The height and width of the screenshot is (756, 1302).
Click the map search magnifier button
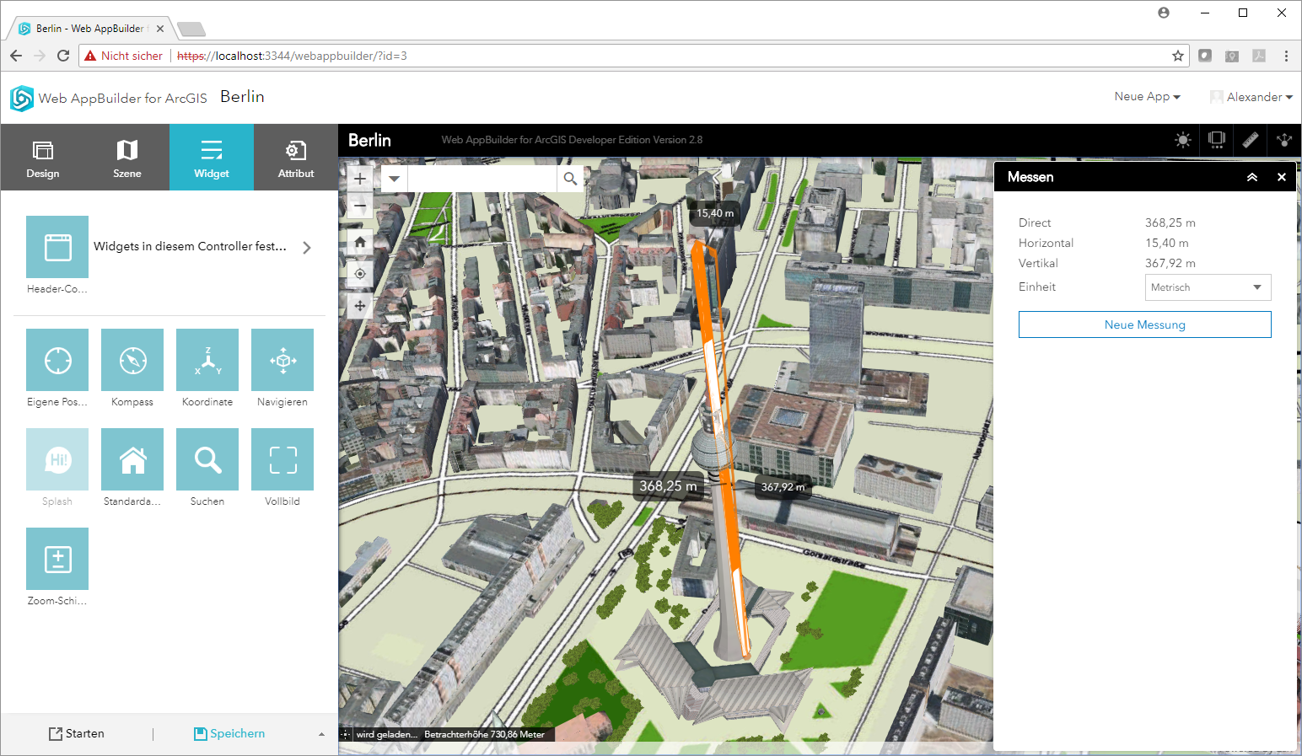(x=570, y=179)
